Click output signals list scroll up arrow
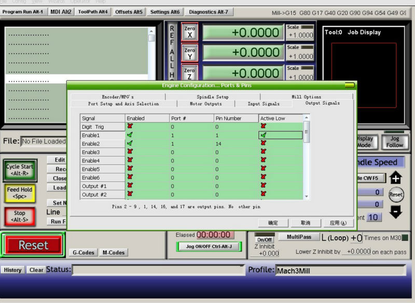This screenshot has height=303, width=415. coord(307,118)
